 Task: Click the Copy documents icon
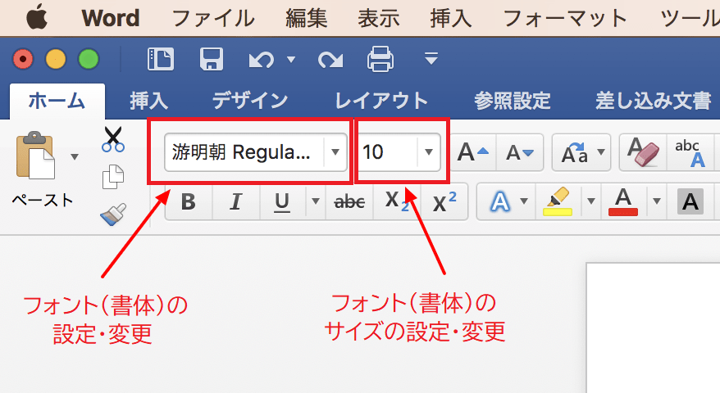[112, 177]
